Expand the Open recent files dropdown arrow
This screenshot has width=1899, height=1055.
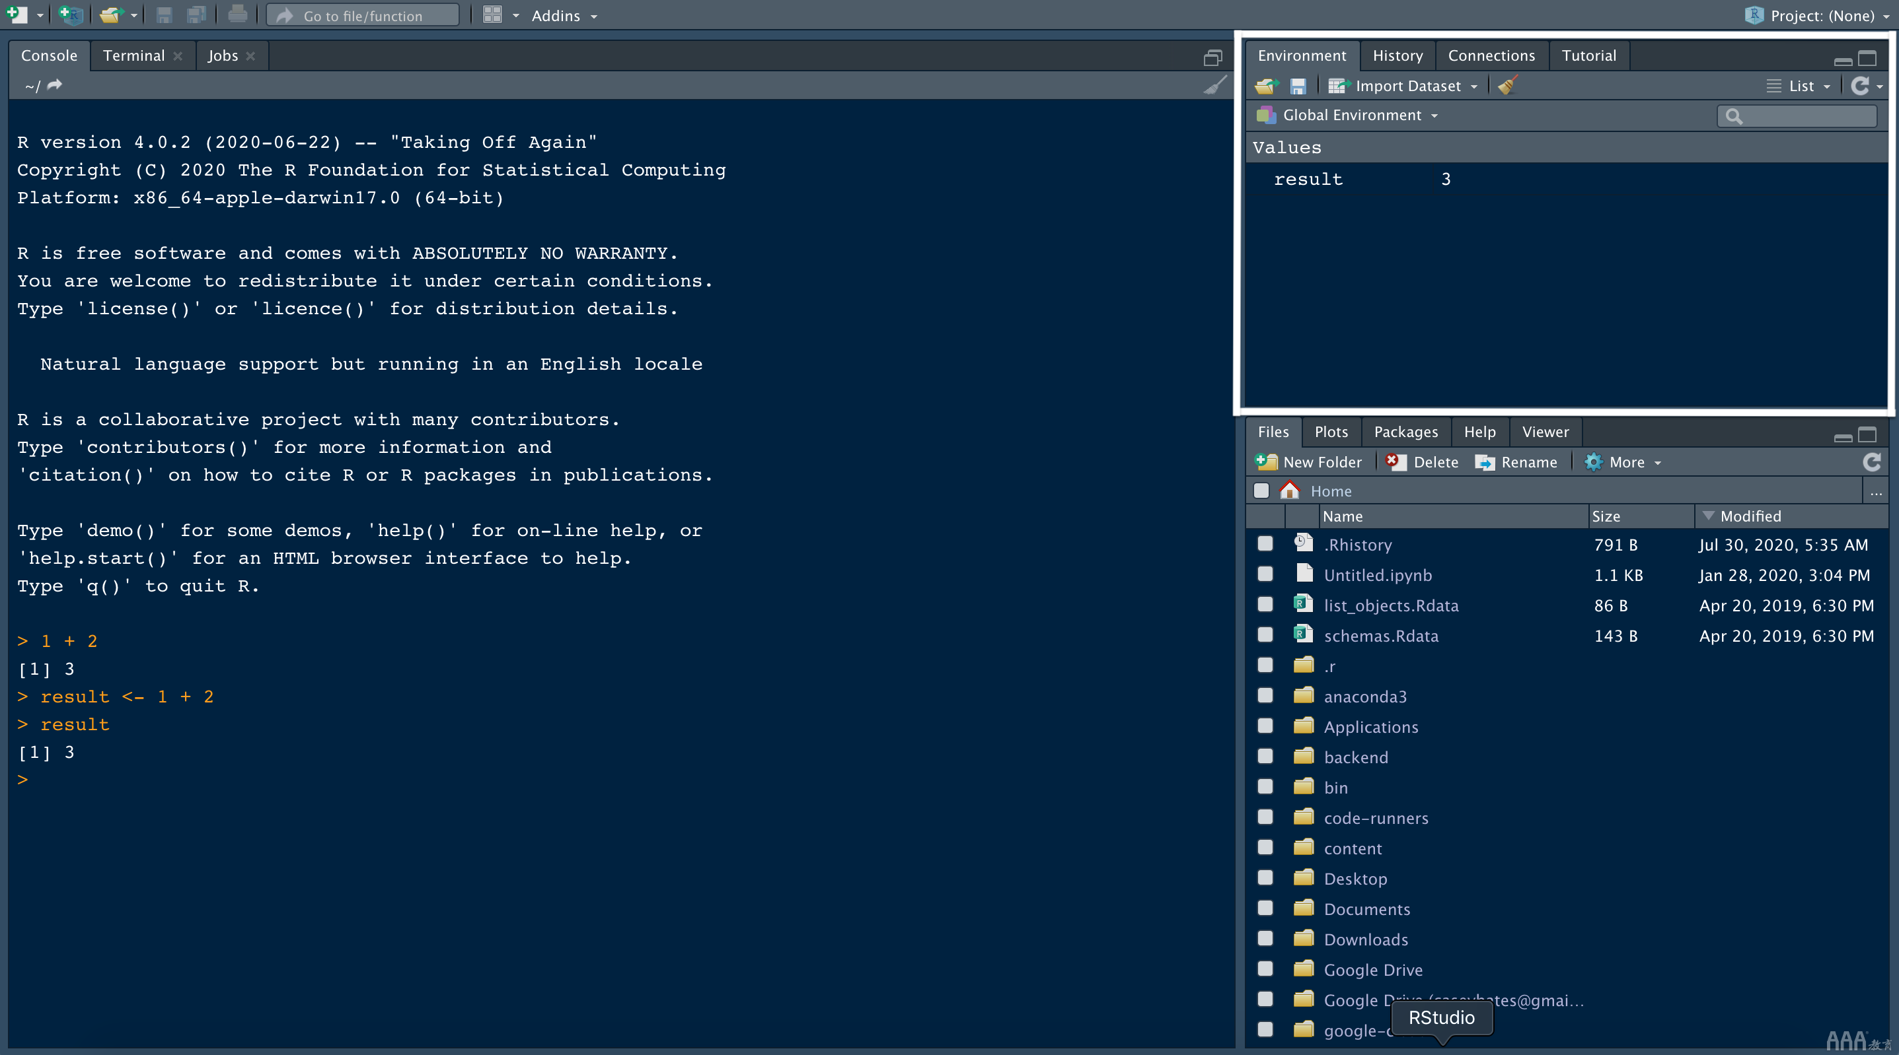[x=133, y=15]
